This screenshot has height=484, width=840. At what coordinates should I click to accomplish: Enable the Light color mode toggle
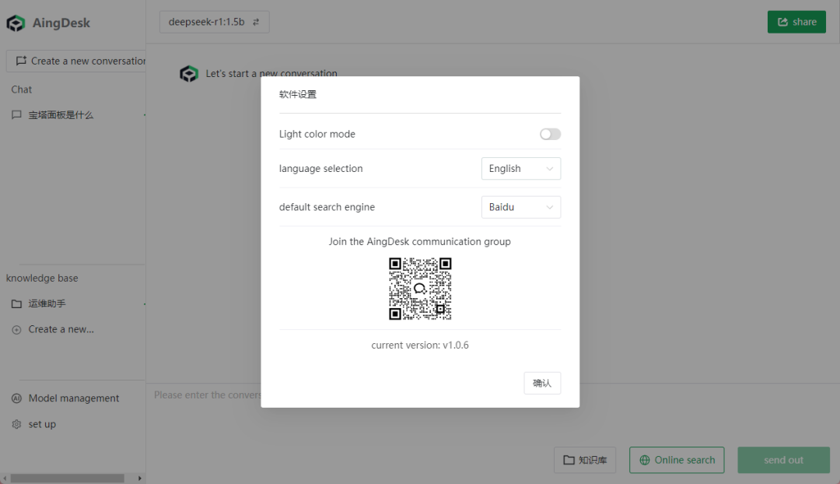click(550, 134)
